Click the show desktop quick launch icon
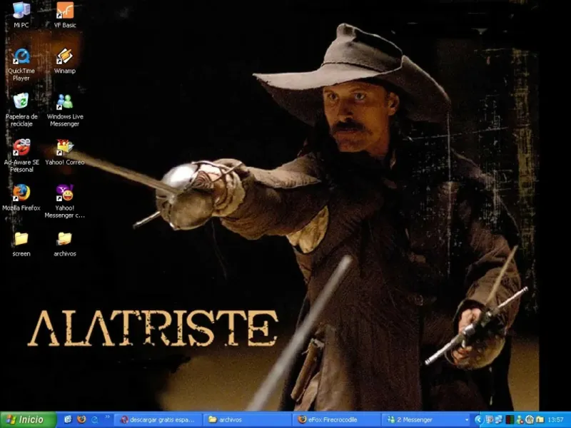The image size is (571, 428). pos(68,419)
